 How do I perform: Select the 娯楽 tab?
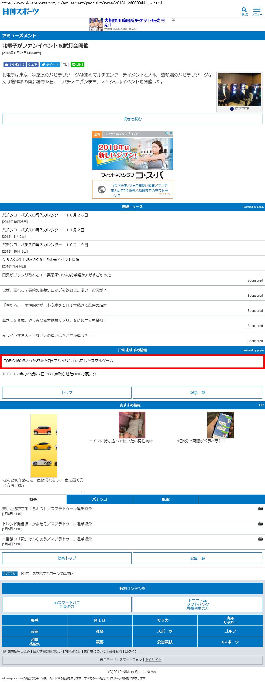coord(33,499)
